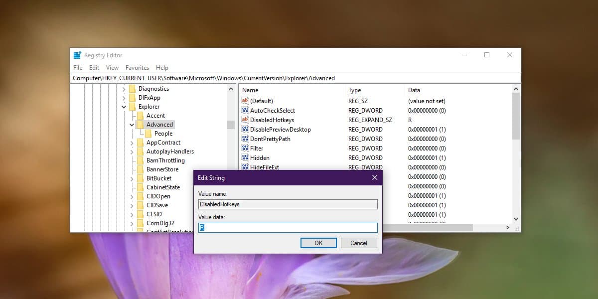Click the Diagnostics folder icon
This screenshot has width=598, height=299.
[132, 89]
